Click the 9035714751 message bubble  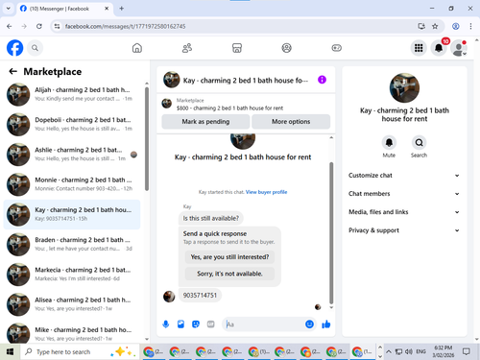coord(200,295)
